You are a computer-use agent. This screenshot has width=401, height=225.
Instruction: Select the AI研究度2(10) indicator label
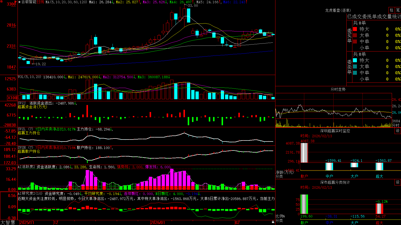pyautogui.click(x=30, y=193)
